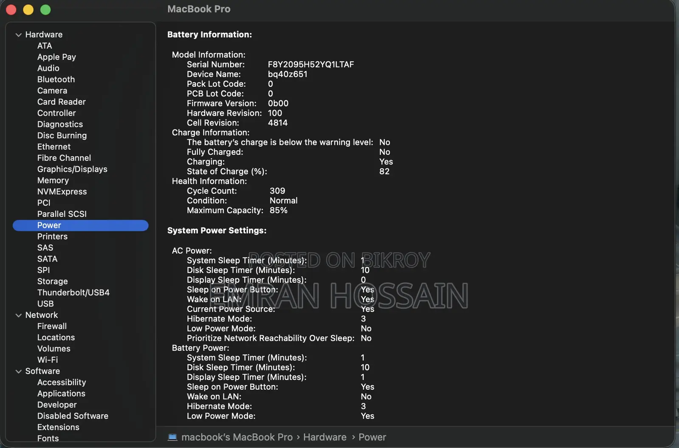The width and height of the screenshot is (679, 448).
Task: Open the Apple Pay hardware entry
Action: [56, 57]
